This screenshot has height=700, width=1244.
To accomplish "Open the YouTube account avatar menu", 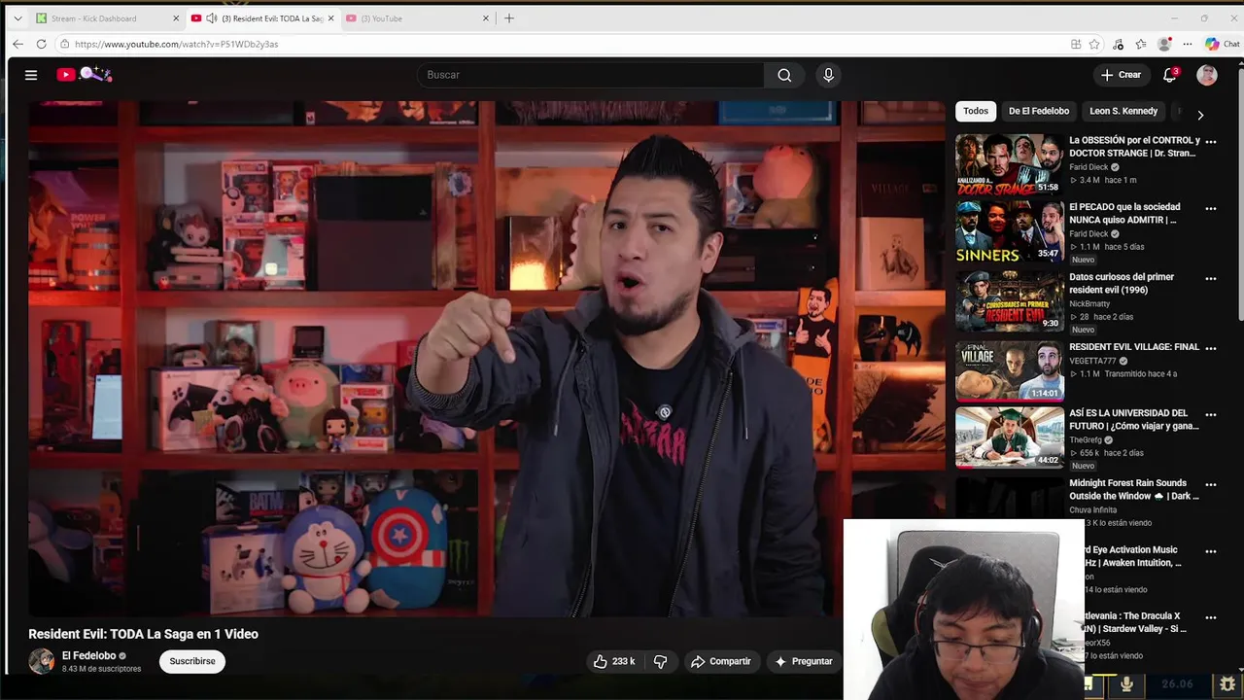I will coord(1207,75).
